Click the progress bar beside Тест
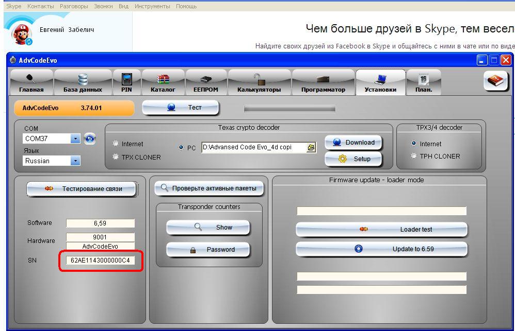Viewport: 515px width, 331px height. (289, 109)
